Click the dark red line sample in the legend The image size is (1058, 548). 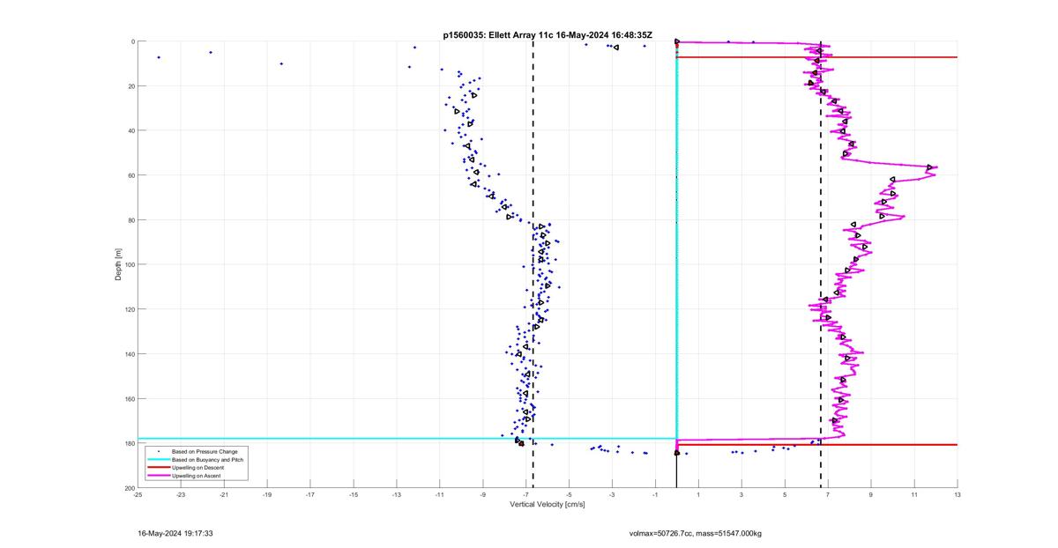pyautogui.click(x=159, y=467)
